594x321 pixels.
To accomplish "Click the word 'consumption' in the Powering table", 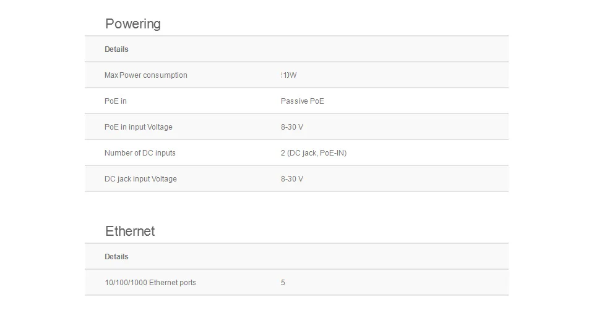I will 165,75.
